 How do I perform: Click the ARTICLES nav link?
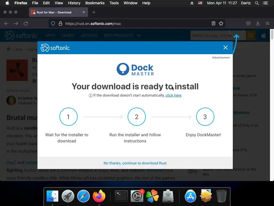click(x=89, y=35)
